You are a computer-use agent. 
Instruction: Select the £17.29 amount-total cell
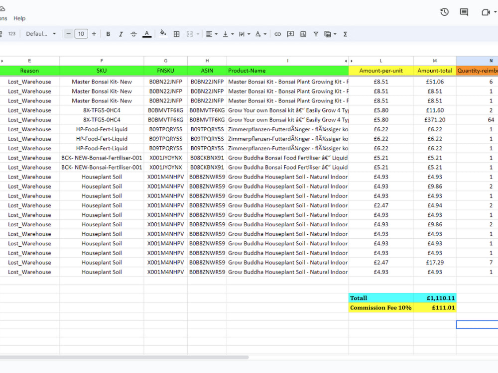[x=435, y=263]
